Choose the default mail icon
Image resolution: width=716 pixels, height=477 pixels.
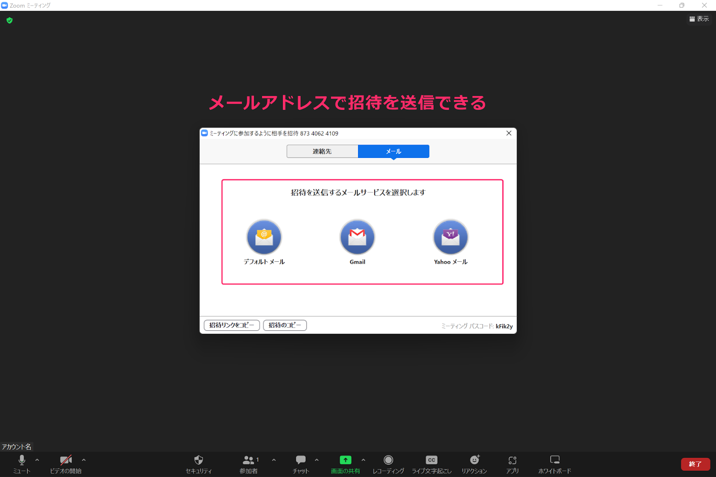click(264, 237)
